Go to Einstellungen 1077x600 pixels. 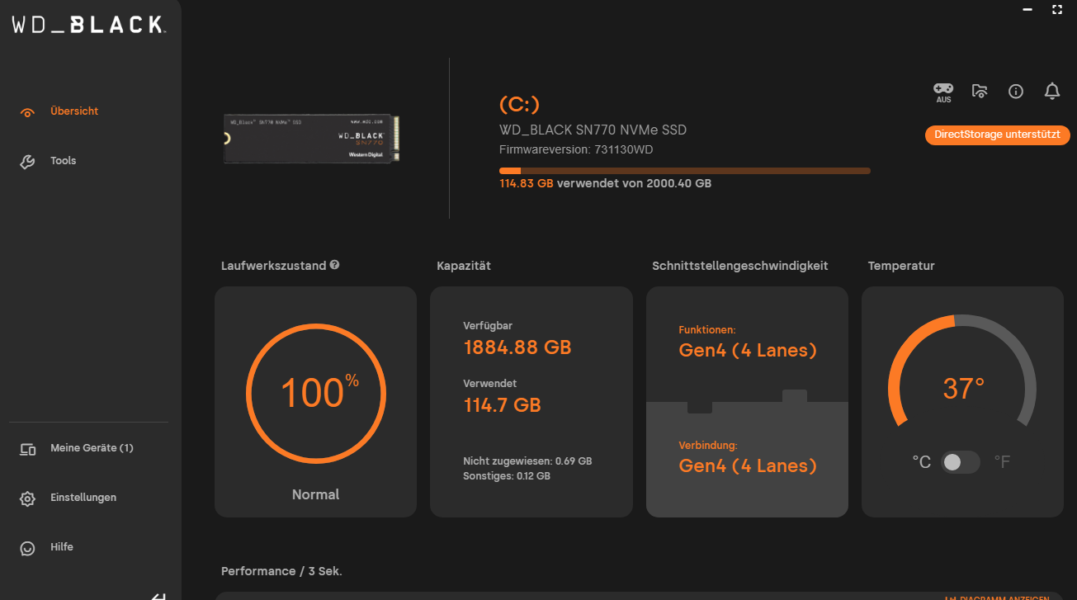point(83,498)
